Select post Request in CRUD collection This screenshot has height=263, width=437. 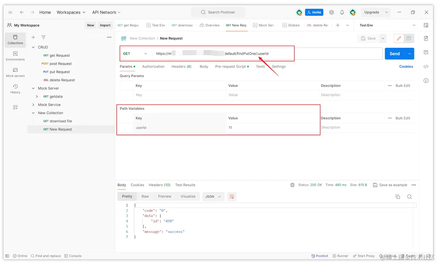(x=60, y=64)
